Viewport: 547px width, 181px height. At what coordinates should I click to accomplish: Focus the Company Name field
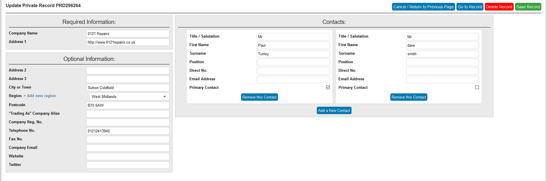128,34
